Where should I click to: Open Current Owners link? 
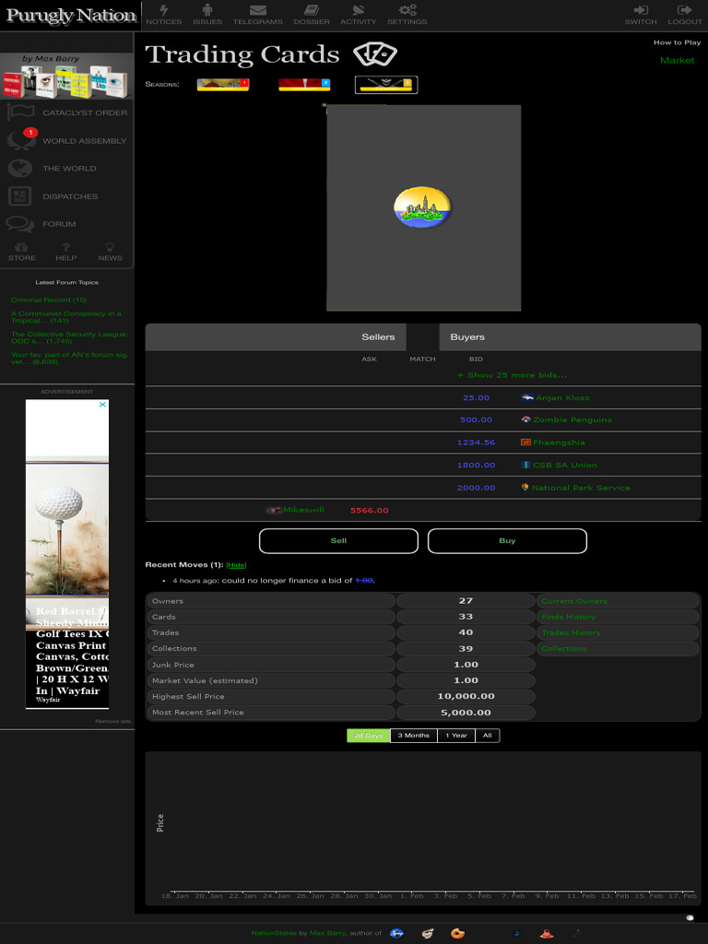point(574,601)
